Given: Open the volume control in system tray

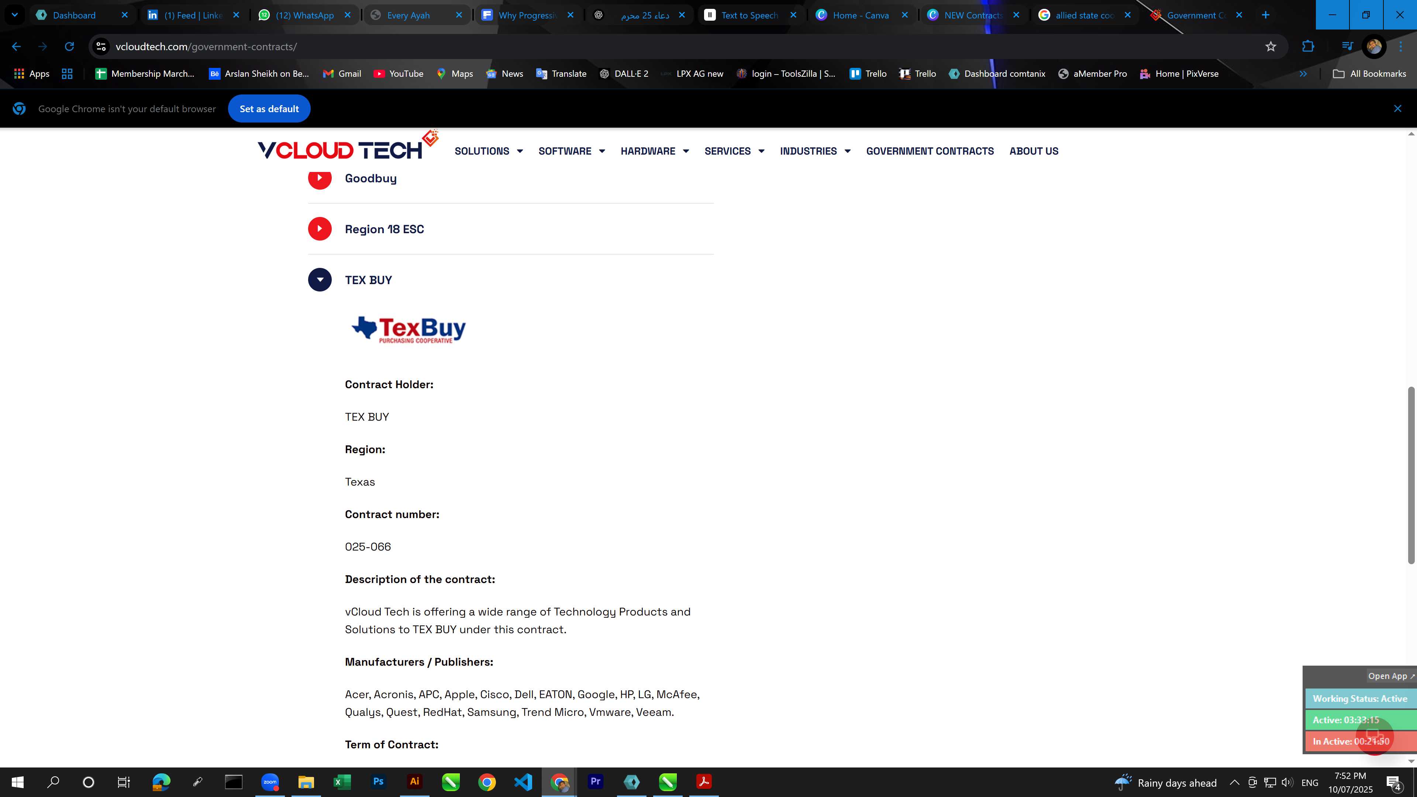Looking at the screenshot, I should point(1287,783).
